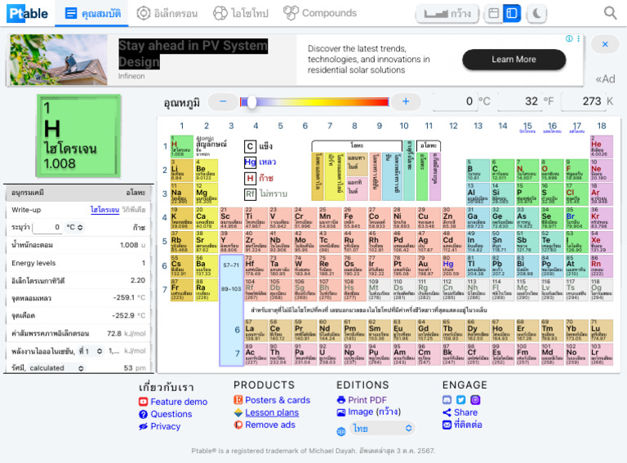Click the temperature slider handle
Viewport: 627px width, 463px height.
(251, 102)
